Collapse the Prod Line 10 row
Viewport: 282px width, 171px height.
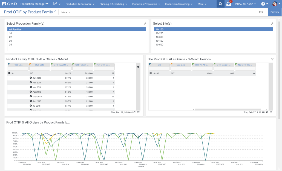9,73
